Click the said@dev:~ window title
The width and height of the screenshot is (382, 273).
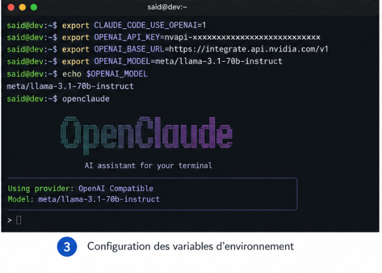pos(167,7)
